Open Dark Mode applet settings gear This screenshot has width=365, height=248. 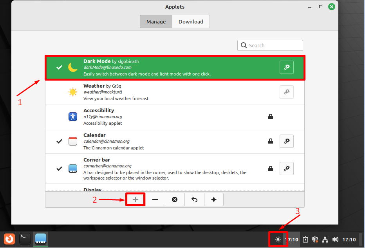click(x=286, y=67)
